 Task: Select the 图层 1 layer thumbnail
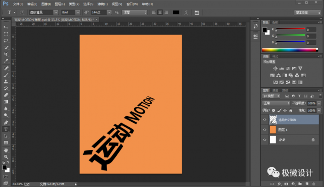tap(273, 130)
